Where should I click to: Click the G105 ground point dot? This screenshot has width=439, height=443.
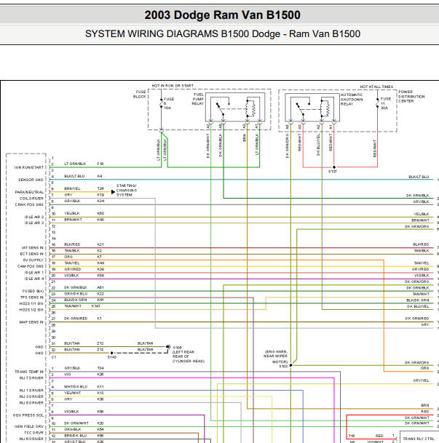click(x=168, y=347)
